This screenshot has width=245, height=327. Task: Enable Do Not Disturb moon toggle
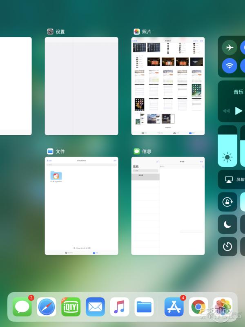(227, 224)
